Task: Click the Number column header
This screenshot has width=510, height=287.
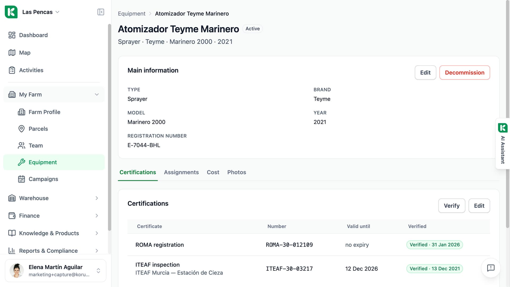Action: pyautogui.click(x=277, y=226)
